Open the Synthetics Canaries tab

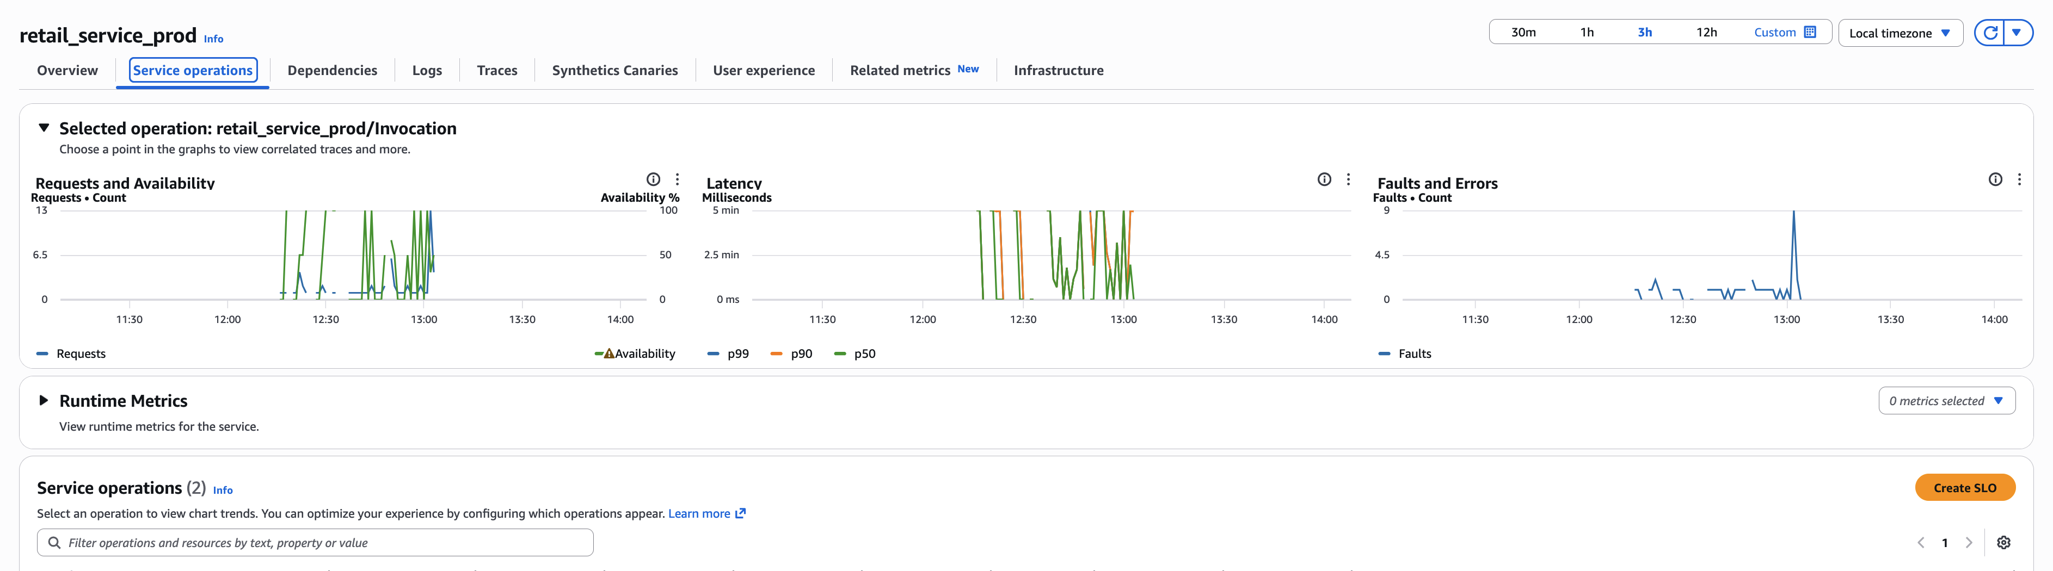click(x=615, y=70)
